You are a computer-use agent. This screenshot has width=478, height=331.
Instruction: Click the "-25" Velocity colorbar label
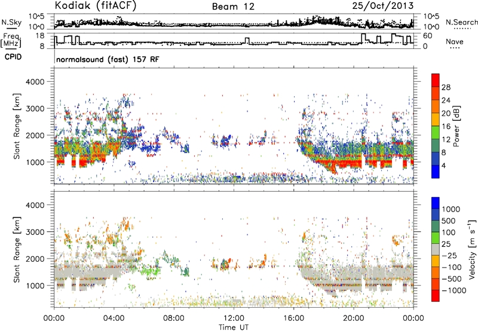coord(449,256)
